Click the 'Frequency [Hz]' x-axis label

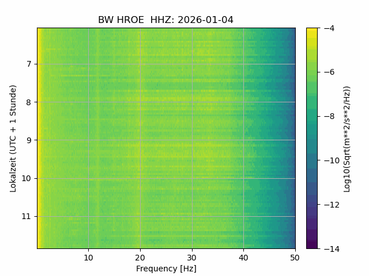pyautogui.click(x=166, y=269)
